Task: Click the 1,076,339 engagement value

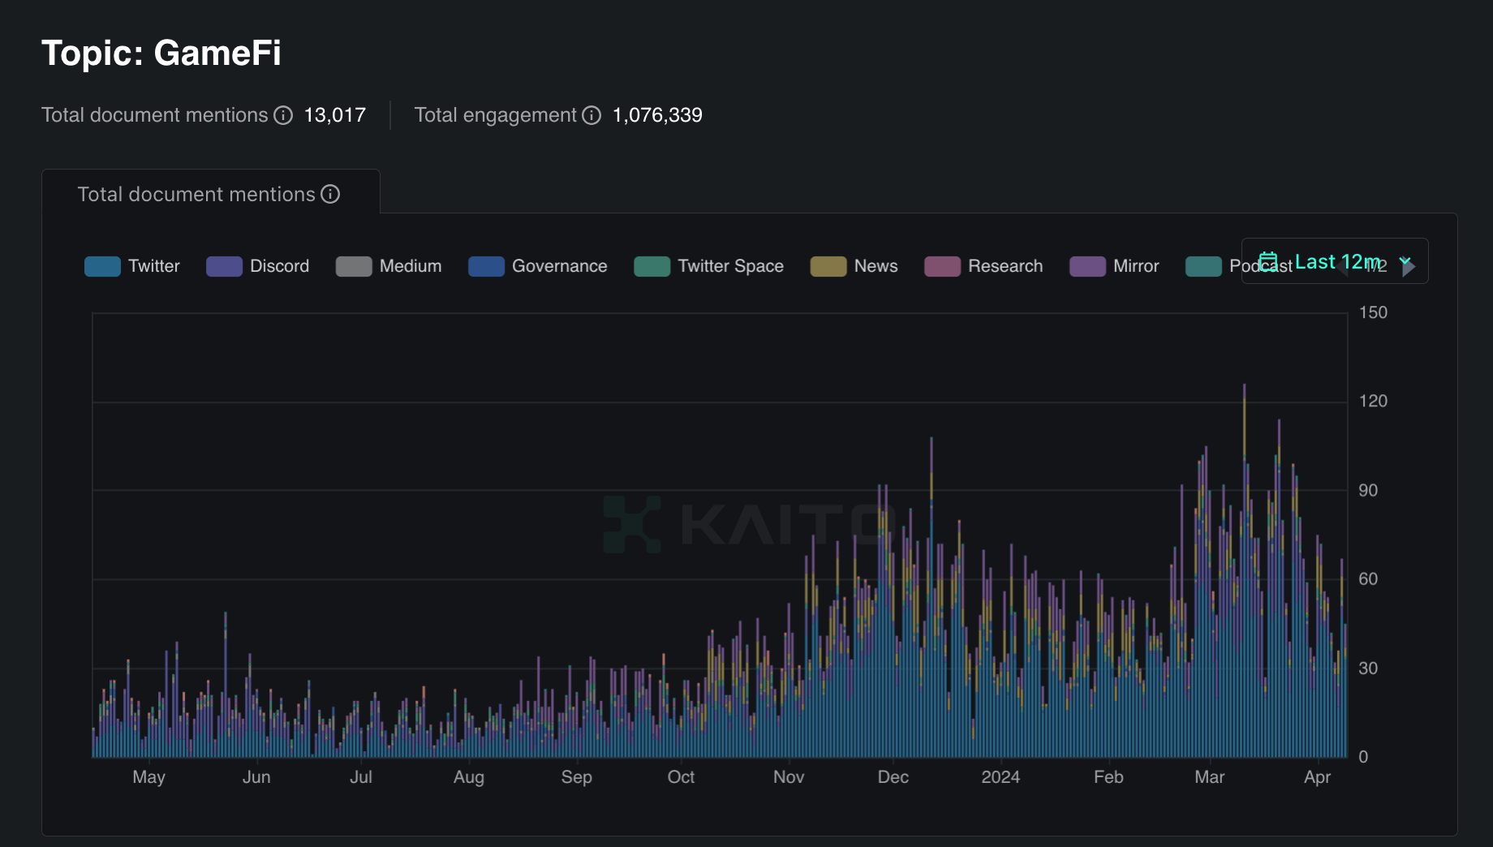Action: click(657, 115)
